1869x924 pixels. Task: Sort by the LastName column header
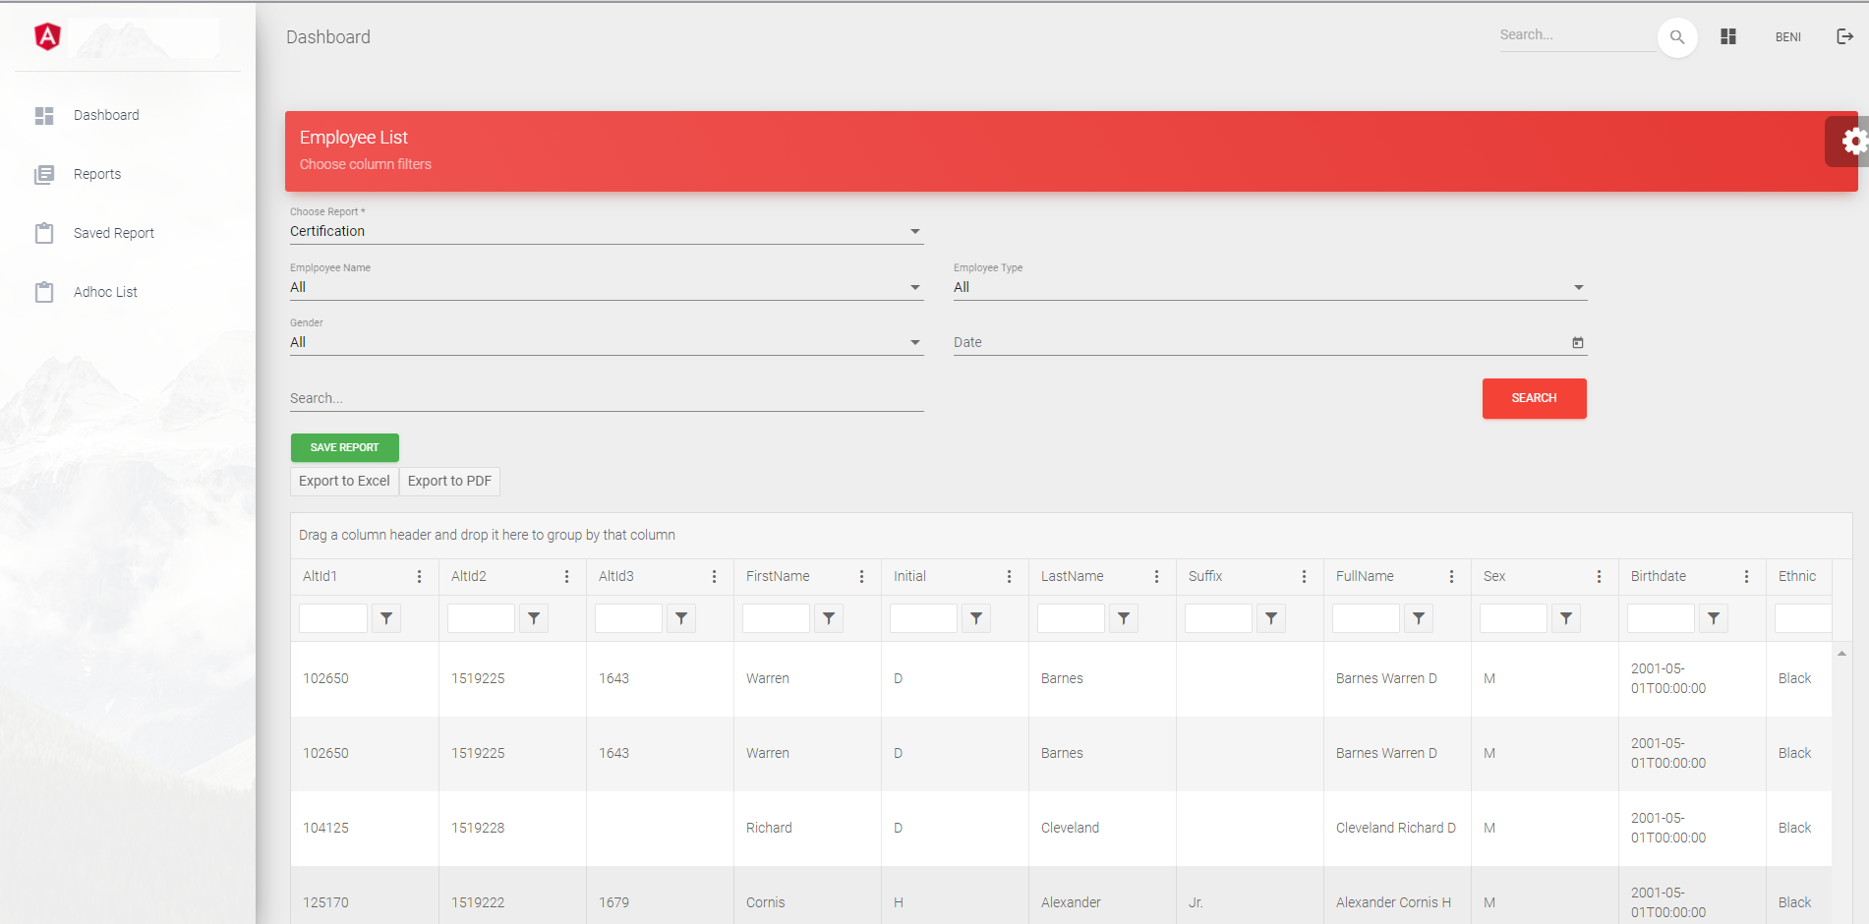[x=1072, y=577]
